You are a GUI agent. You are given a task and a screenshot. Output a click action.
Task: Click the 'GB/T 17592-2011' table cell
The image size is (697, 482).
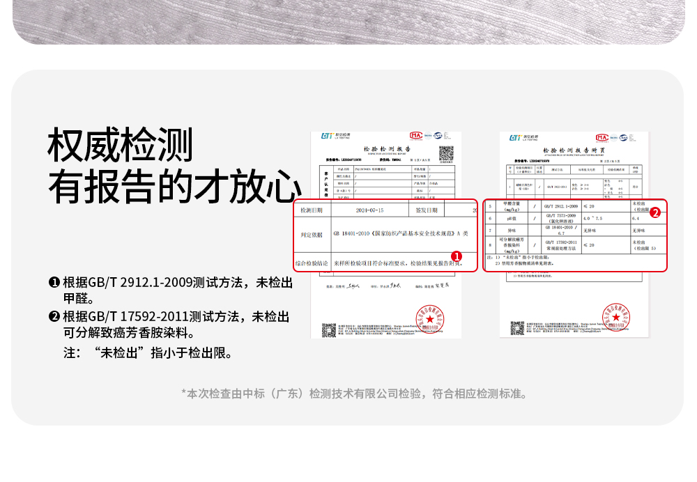[x=561, y=244]
